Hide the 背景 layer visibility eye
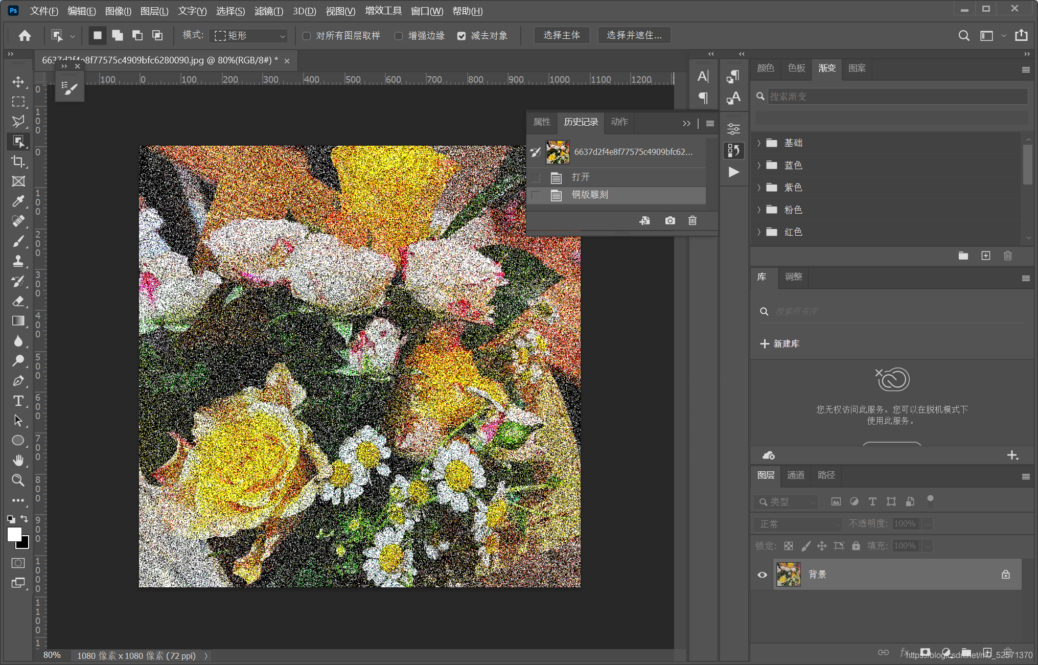Image resolution: width=1038 pixels, height=665 pixels. pos(762,575)
